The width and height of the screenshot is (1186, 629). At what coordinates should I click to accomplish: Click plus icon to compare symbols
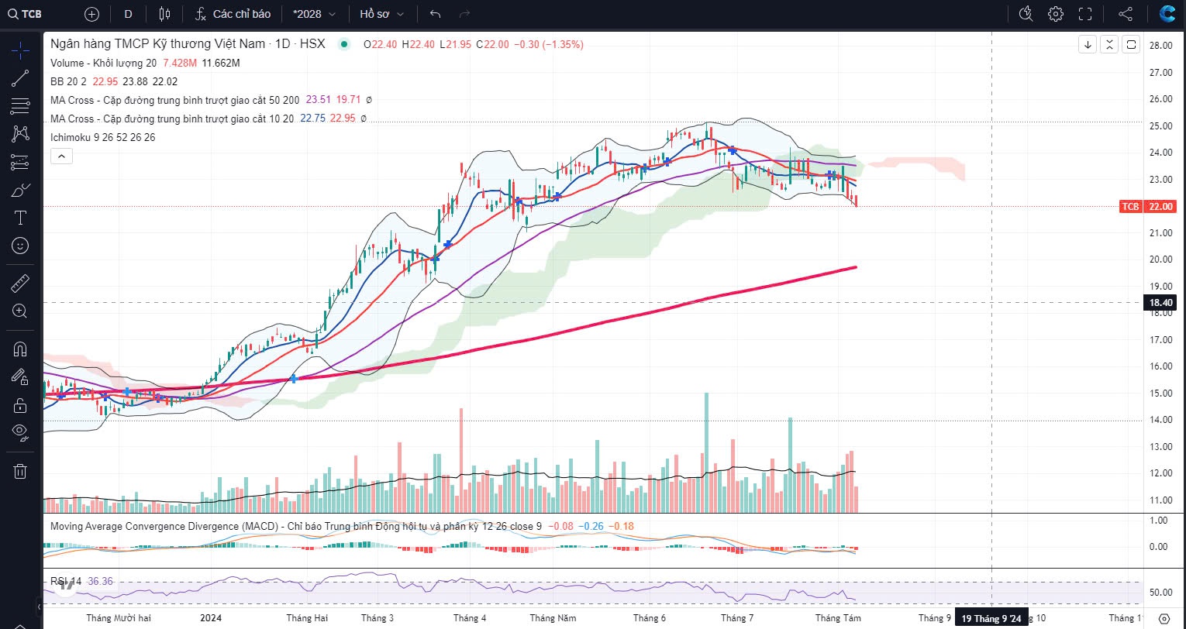[92, 14]
